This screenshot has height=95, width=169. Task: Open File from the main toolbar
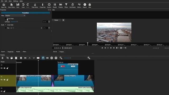[x=4, y=6]
